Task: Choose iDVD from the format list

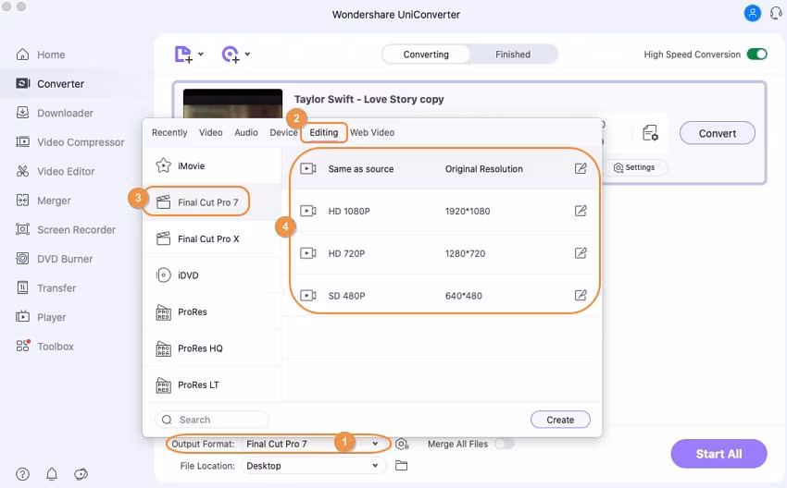Action: coord(212,275)
